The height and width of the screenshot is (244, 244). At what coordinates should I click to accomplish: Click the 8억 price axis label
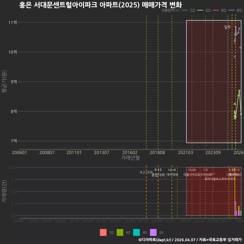[14, 111]
